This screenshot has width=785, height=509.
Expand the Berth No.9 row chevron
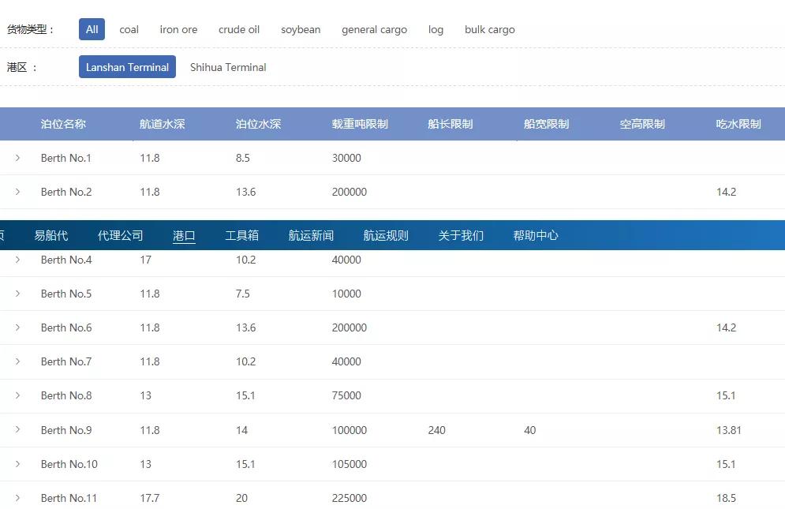coord(17,429)
